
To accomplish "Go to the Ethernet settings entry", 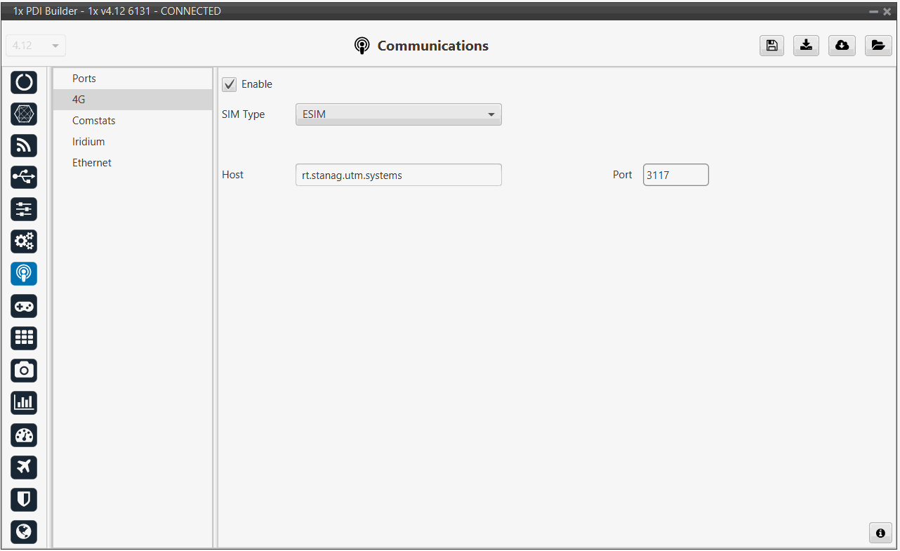I will point(92,163).
